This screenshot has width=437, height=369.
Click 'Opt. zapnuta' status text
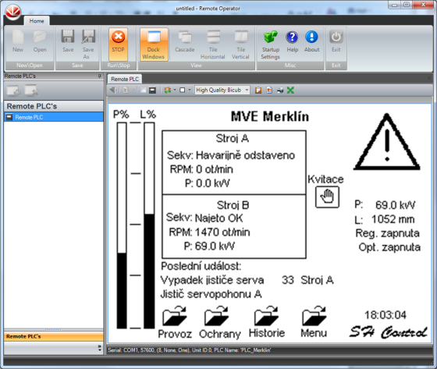point(389,247)
